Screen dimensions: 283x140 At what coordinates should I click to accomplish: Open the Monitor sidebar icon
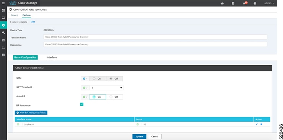[x=3, y=18]
